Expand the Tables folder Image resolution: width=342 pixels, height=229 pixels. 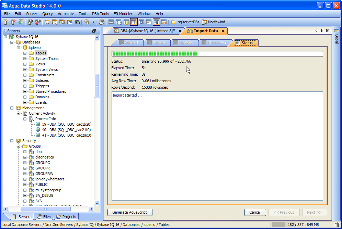point(25,53)
